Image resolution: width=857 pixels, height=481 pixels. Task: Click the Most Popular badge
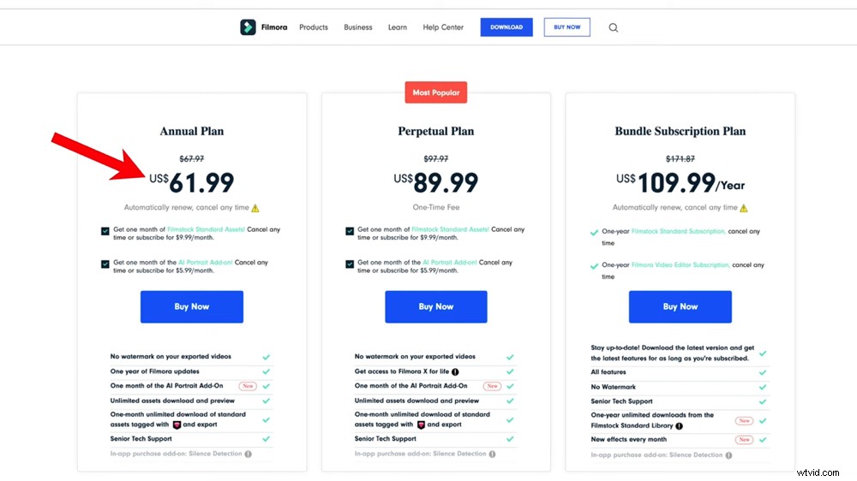436,92
